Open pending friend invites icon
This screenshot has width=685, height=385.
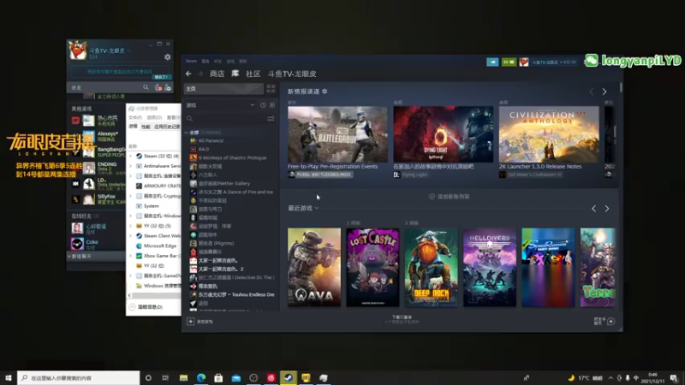158,88
